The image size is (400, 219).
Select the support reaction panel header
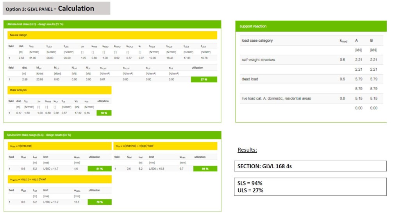point(311,26)
